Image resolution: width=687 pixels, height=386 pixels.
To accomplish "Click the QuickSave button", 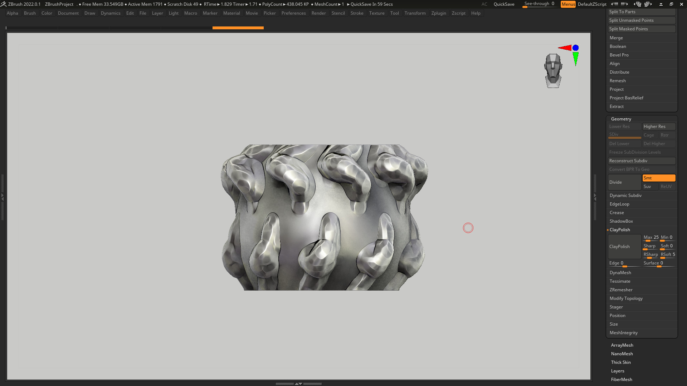I will [x=504, y=4].
